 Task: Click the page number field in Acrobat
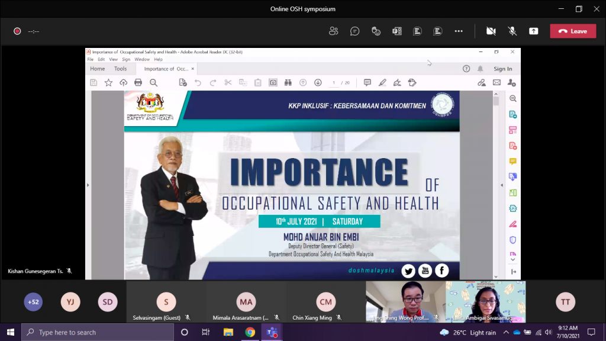pyautogui.click(x=334, y=83)
